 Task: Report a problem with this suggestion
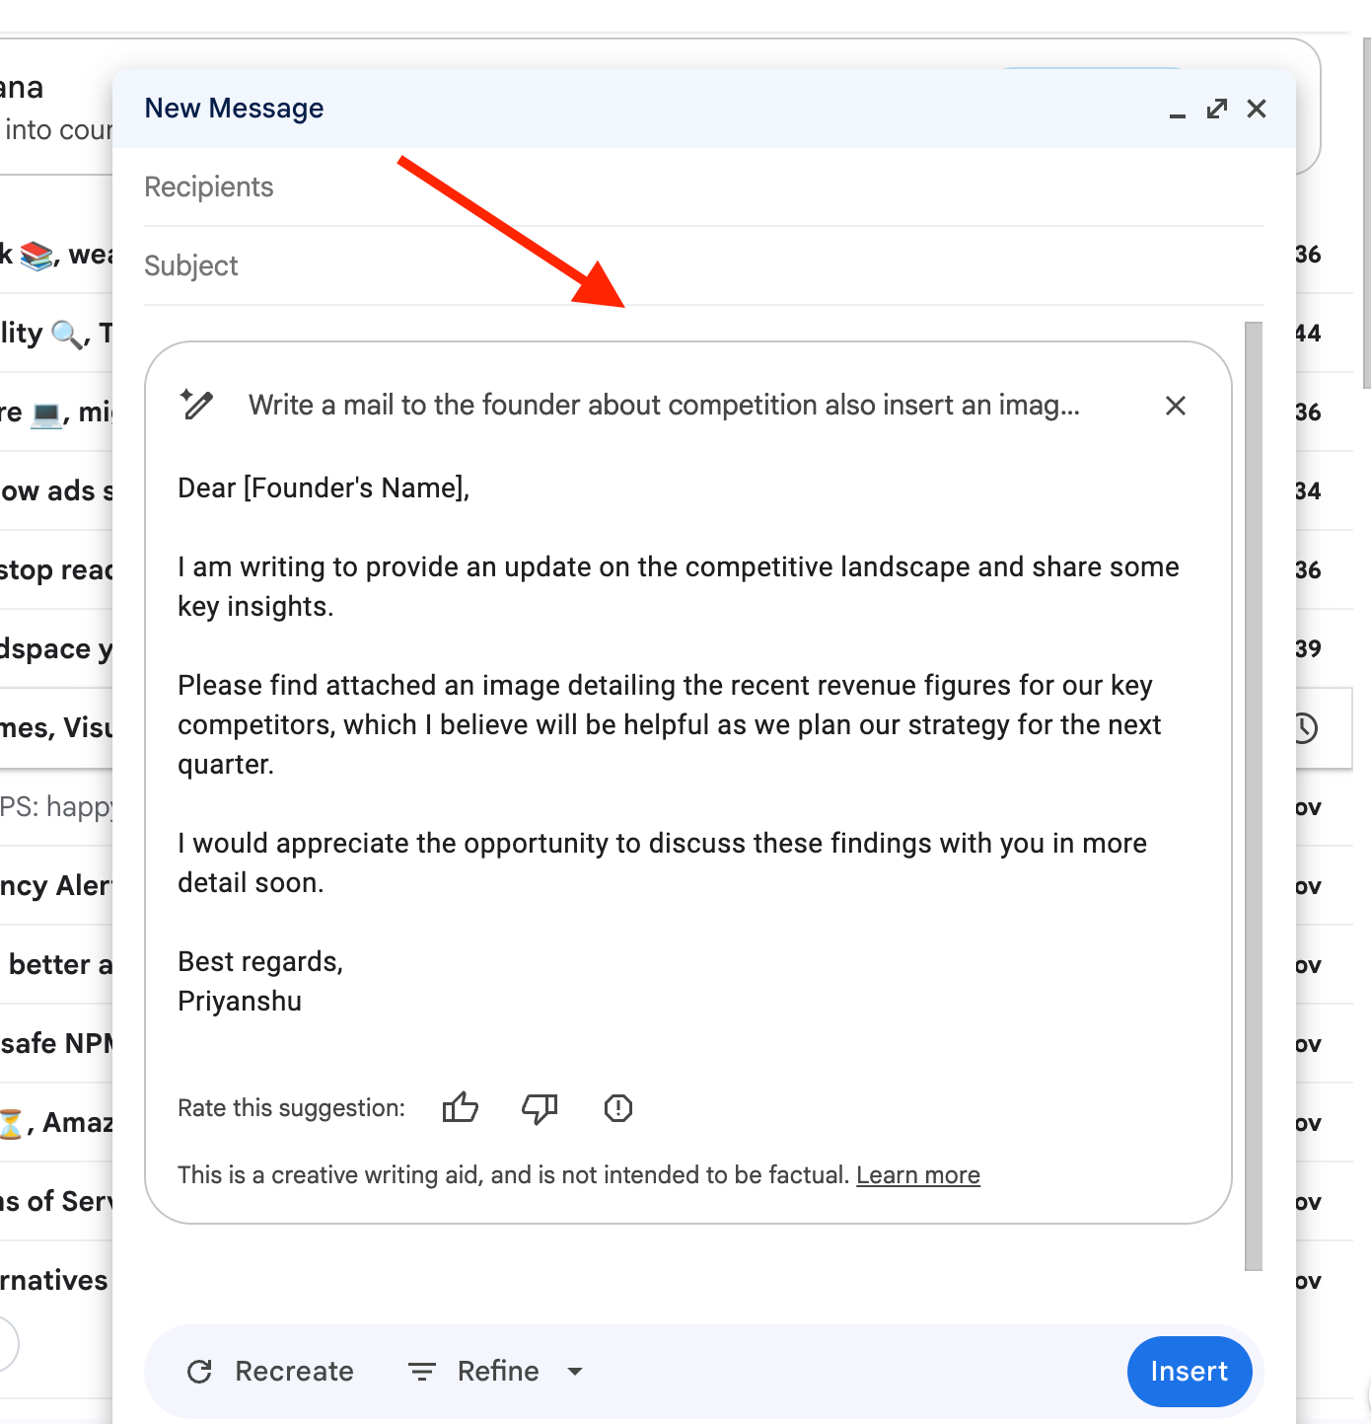[617, 1107]
